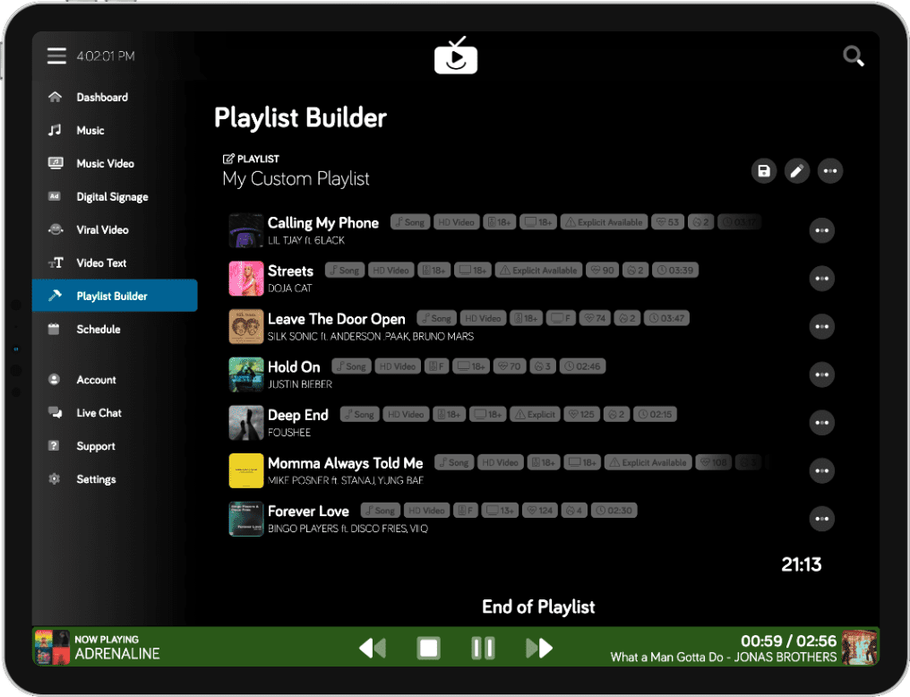Click the Dashboard home icon
The width and height of the screenshot is (910, 697).
click(x=55, y=97)
